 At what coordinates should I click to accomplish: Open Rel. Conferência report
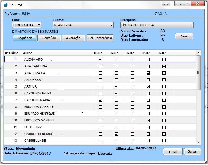100,38
